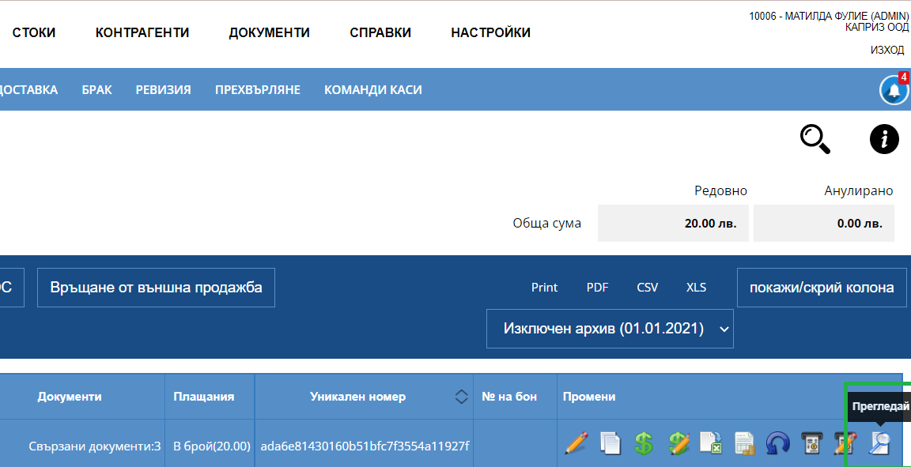The height and width of the screenshot is (467, 911).
Task: Click the green dollar payment icon
Action: (x=643, y=443)
